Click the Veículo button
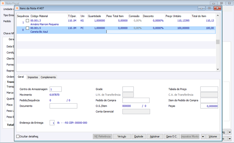Image resolution: width=234 pixels, height=143 pixels. tap(122, 136)
